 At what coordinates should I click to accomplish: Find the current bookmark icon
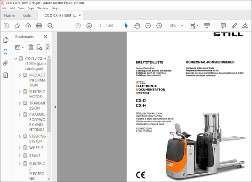click(x=48, y=48)
